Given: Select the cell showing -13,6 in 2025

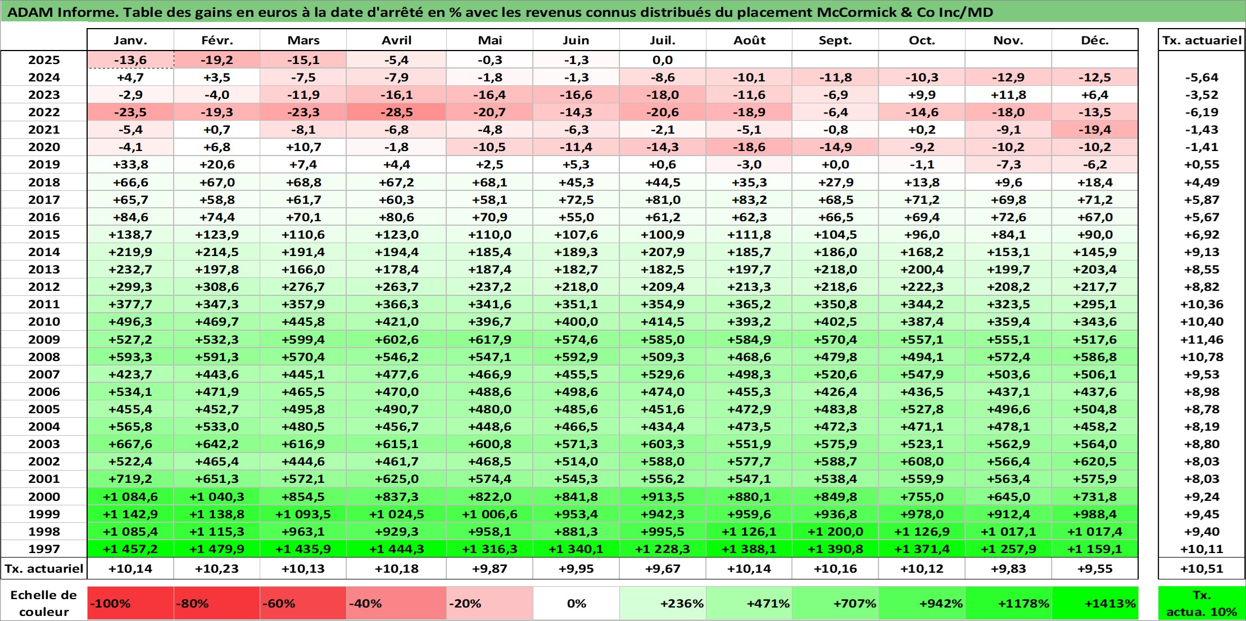Looking at the screenshot, I should coord(130,60).
